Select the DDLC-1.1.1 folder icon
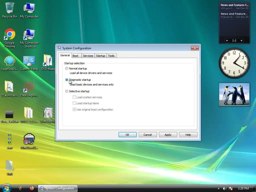256x192 pixels. pyautogui.click(x=29, y=115)
